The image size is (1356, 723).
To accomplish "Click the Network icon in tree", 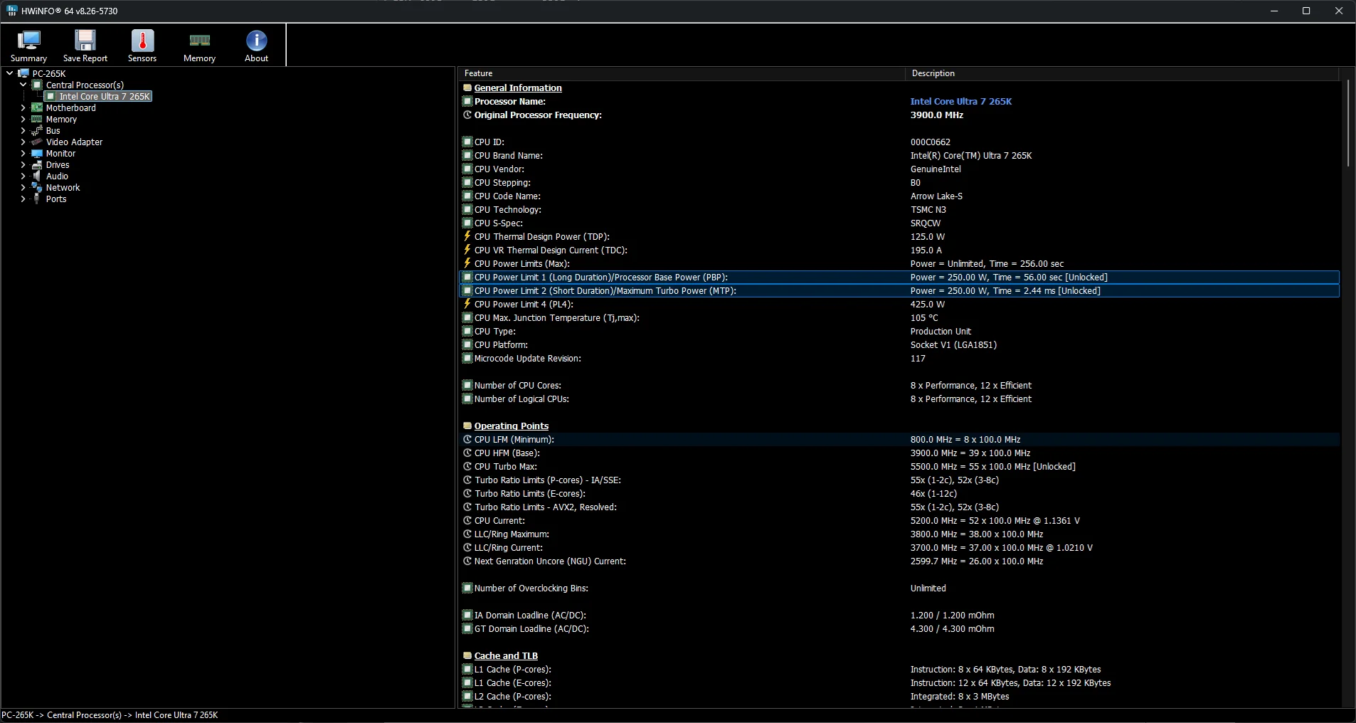I will [37, 188].
